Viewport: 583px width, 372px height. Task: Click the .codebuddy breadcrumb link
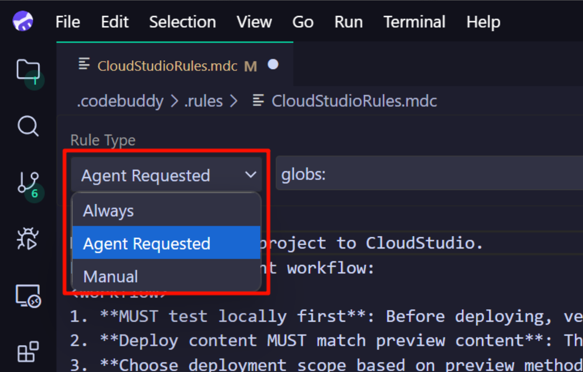pyautogui.click(x=120, y=100)
